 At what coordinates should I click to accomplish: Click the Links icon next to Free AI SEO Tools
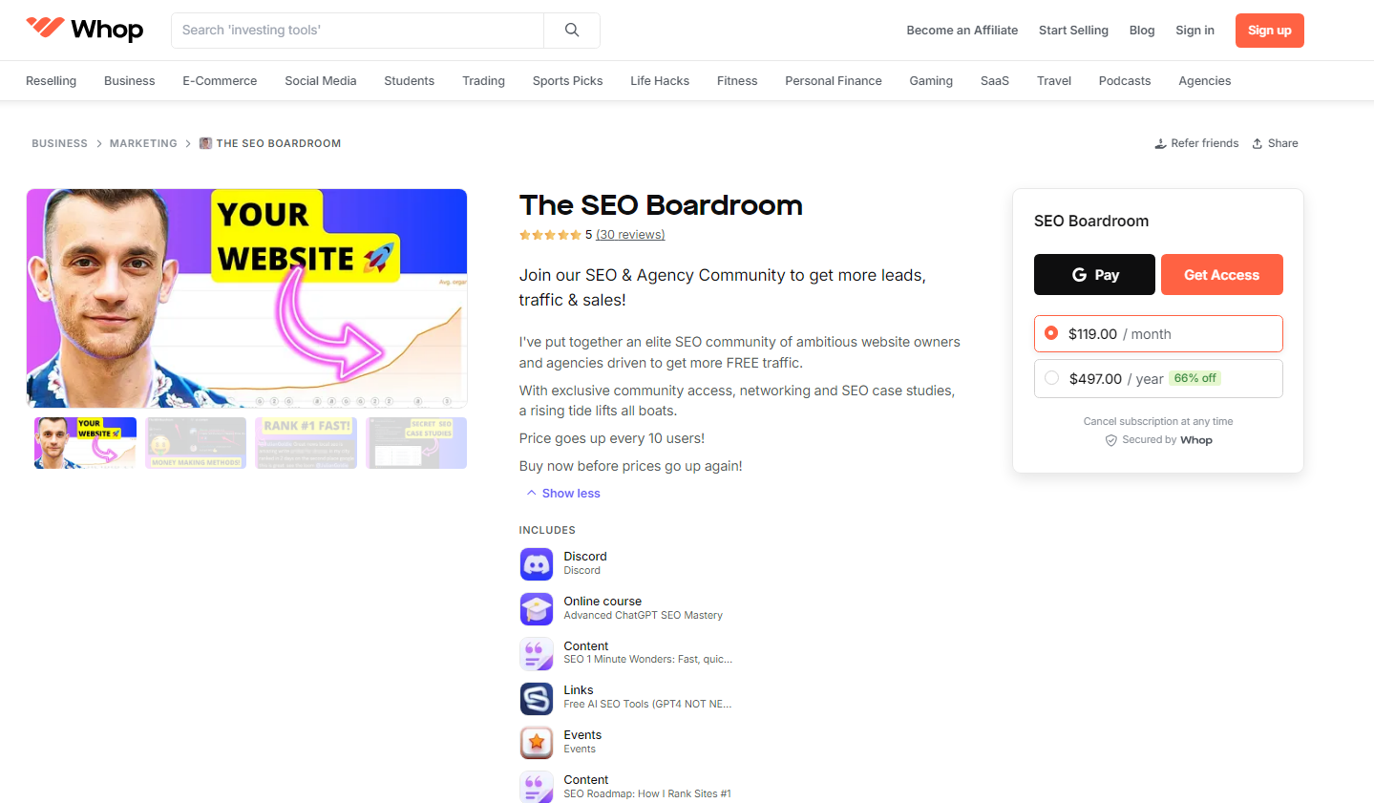(x=537, y=698)
